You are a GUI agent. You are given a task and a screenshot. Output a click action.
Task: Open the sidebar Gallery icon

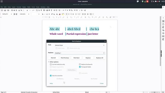click(163, 30)
